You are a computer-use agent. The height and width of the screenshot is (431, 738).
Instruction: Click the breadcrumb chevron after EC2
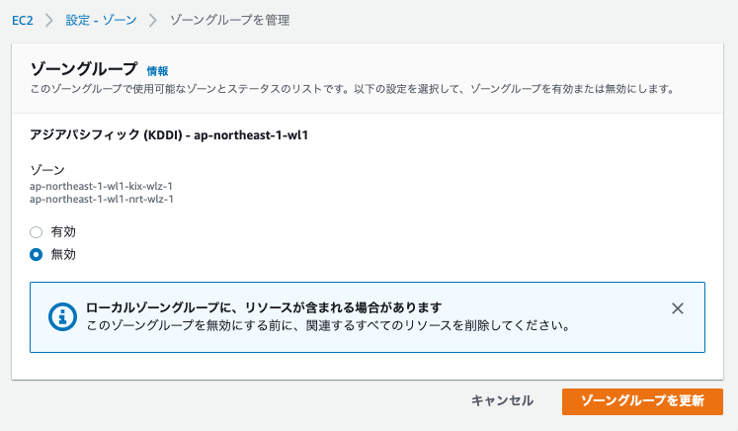tap(49, 20)
